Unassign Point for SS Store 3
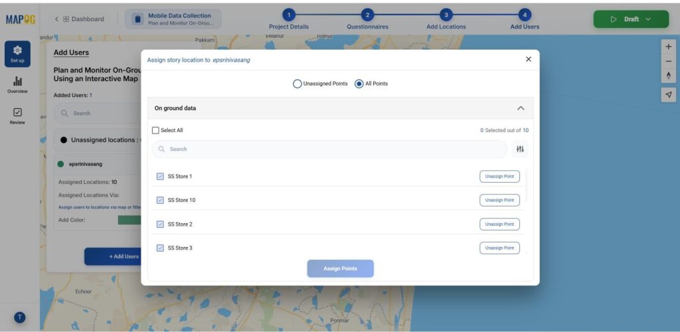The width and height of the screenshot is (680, 332). (x=499, y=248)
